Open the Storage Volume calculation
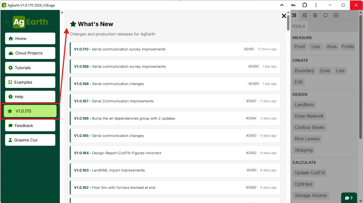The height and width of the screenshot is (203, 363). point(311,196)
